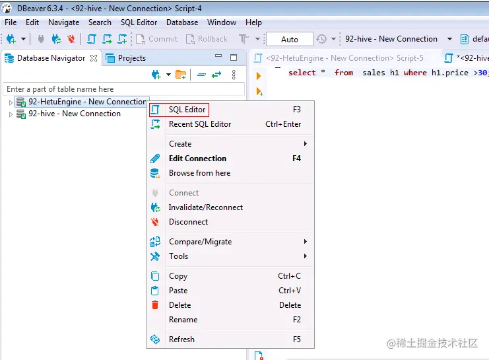The height and width of the screenshot is (360, 489).
Task: Click the transaction mode toolbar icon
Action: pyautogui.click(x=244, y=39)
